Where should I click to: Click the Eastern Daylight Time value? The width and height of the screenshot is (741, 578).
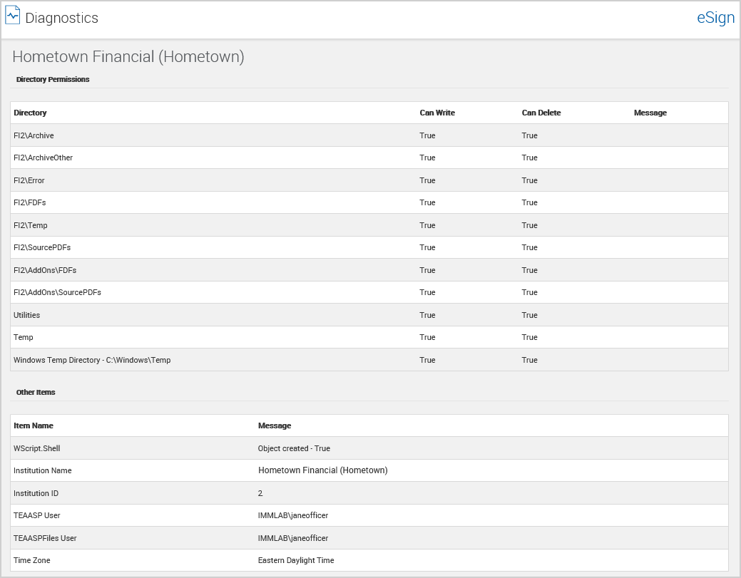click(x=296, y=560)
